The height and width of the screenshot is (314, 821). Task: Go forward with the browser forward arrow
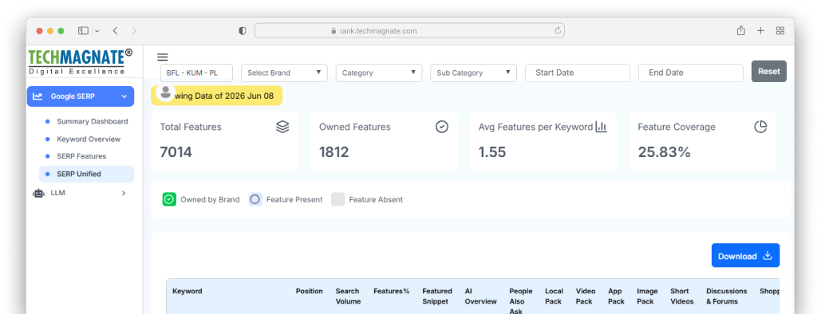click(x=134, y=31)
